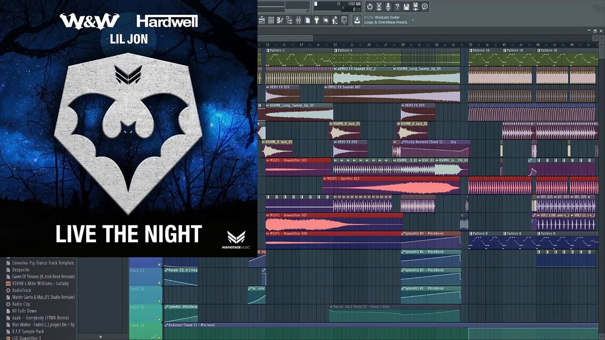Select Martin Garrix FL Studio Remake item

43,297
